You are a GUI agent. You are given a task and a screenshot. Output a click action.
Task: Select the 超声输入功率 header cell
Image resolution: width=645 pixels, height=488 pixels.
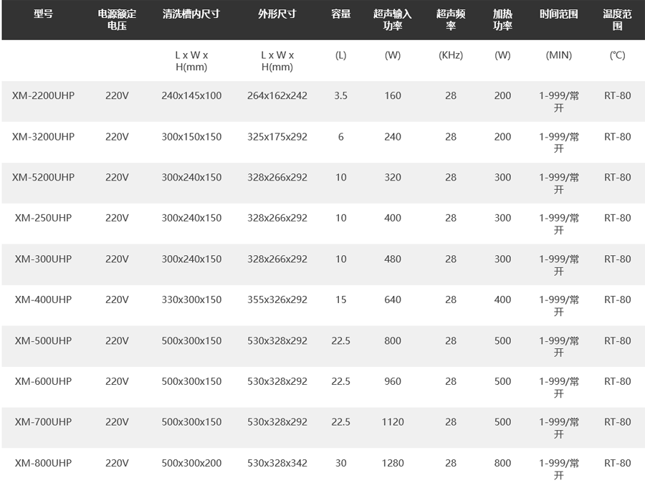[393, 20]
